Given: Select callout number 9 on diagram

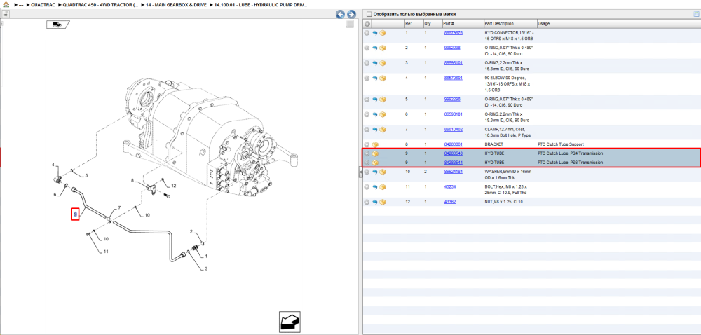Looking at the screenshot, I should click(75, 214).
